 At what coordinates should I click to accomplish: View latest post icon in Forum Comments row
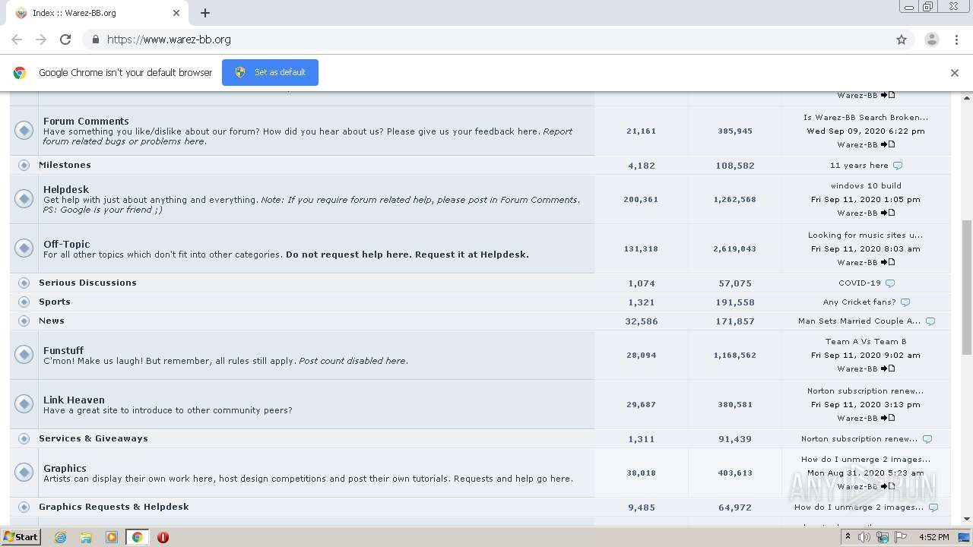tap(888, 144)
